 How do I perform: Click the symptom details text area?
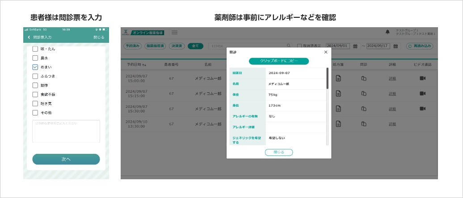click(x=66, y=131)
